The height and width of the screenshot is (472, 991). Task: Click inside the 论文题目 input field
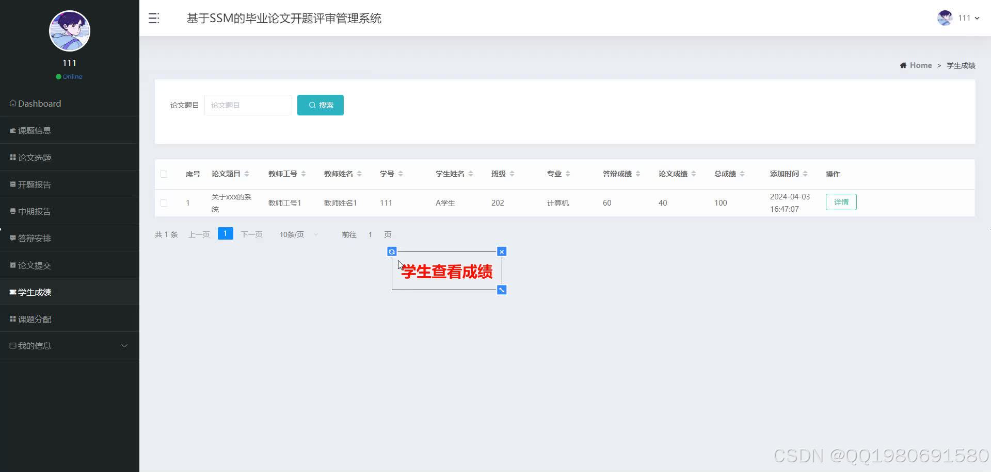coord(248,105)
